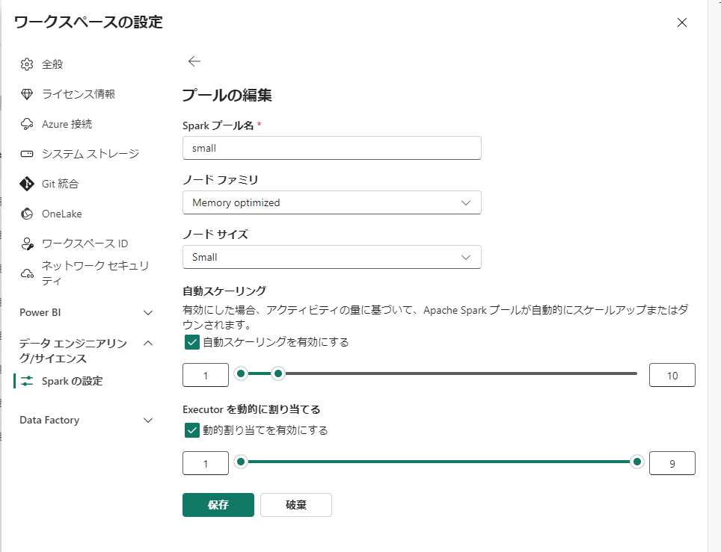Click the OneLake icon in sidebar
Viewport: 721px width, 552px height.
(27, 214)
